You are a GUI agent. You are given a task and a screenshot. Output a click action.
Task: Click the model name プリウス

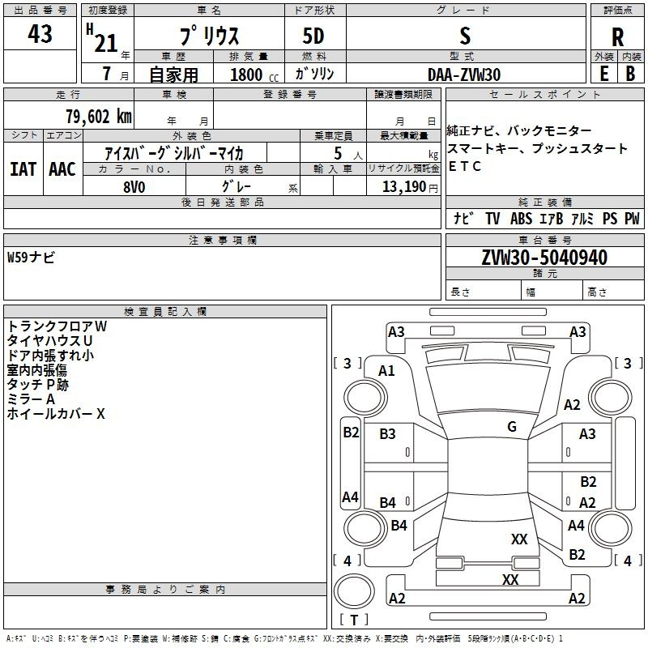208,36
